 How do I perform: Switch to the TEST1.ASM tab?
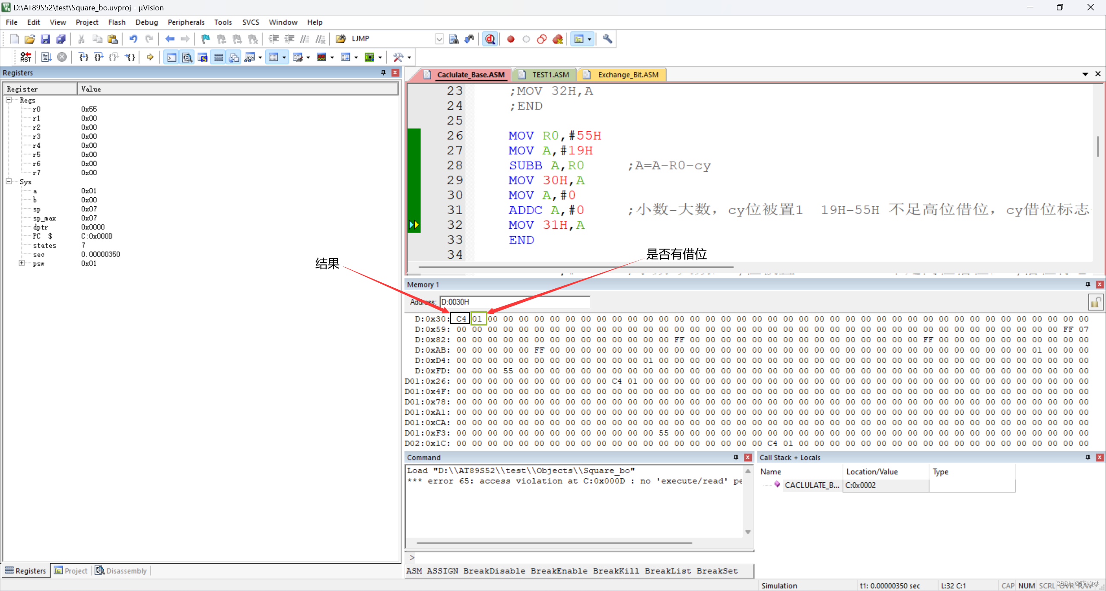(550, 75)
